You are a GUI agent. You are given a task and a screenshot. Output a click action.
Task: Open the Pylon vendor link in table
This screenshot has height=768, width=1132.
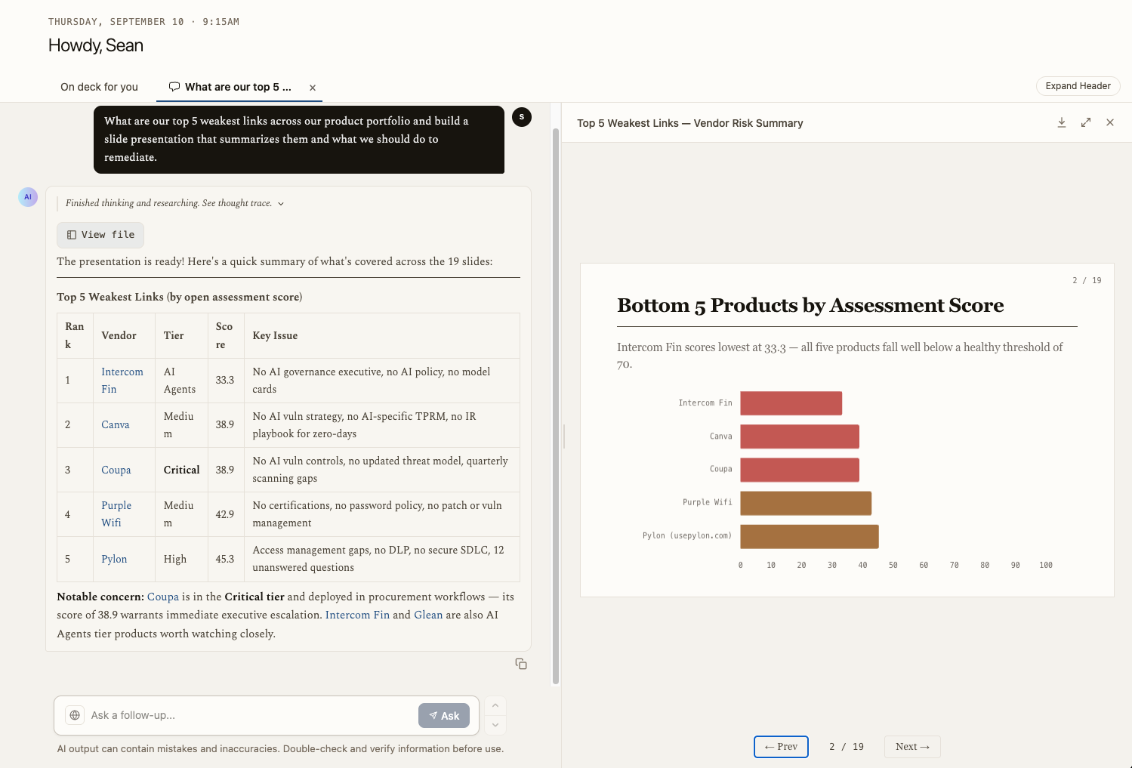click(x=114, y=559)
